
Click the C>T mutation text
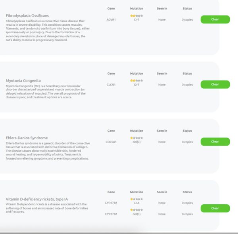[x=136, y=19]
